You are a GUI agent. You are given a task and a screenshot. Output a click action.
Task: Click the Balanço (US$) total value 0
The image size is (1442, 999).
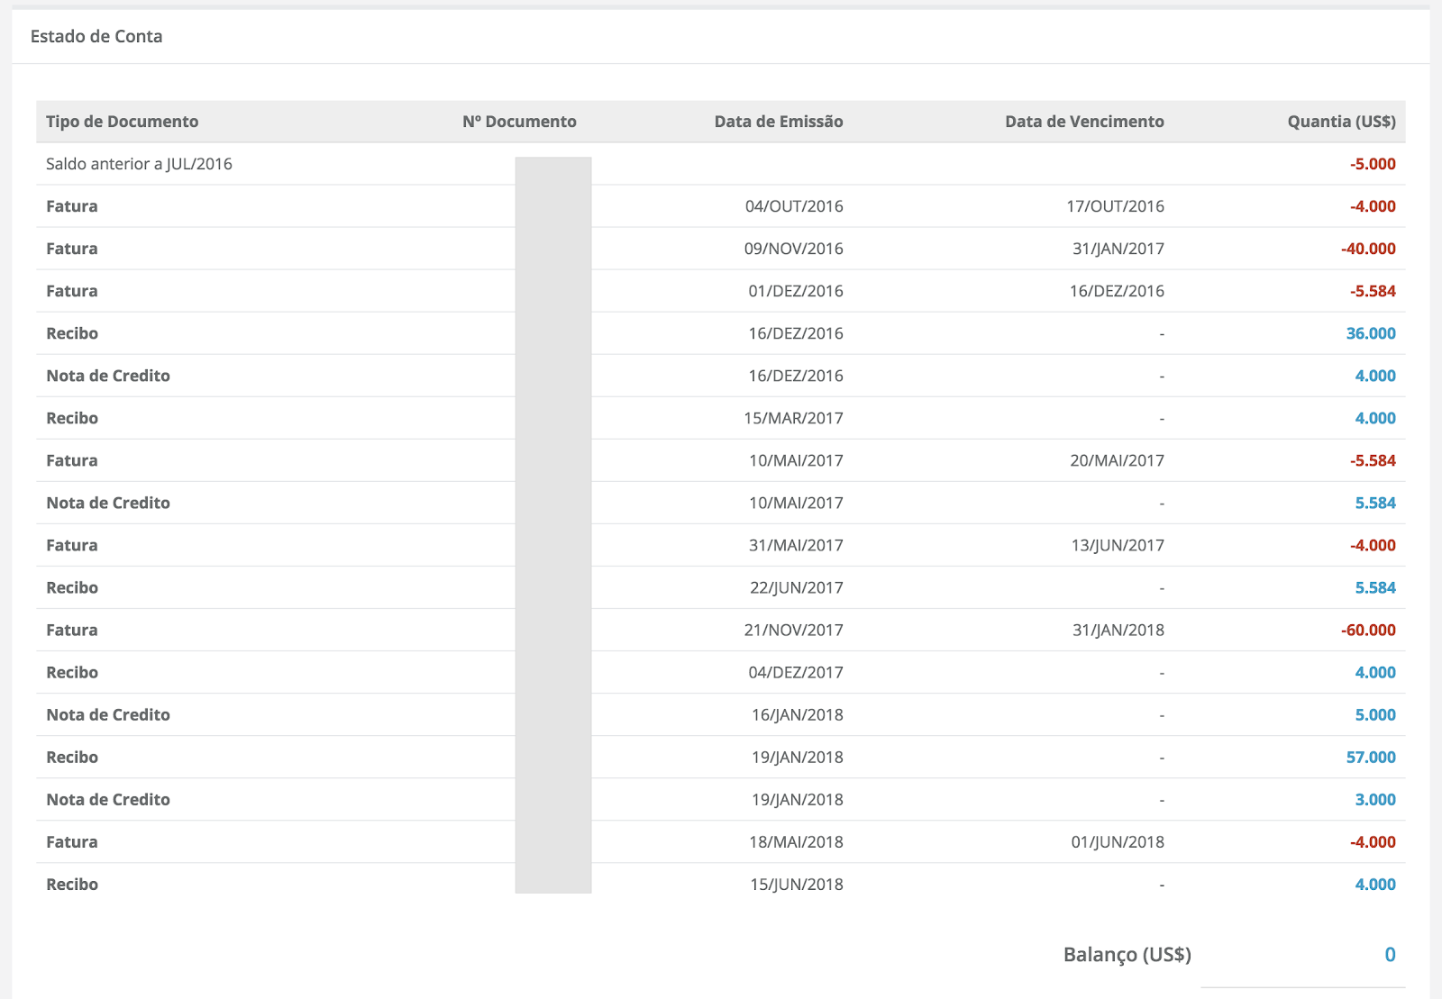pyautogui.click(x=1390, y=955)
